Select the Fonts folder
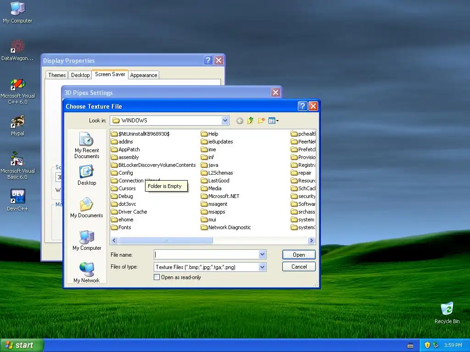Image resolution: width=470 pixels, height=352 pixels. tap(121, 227)
